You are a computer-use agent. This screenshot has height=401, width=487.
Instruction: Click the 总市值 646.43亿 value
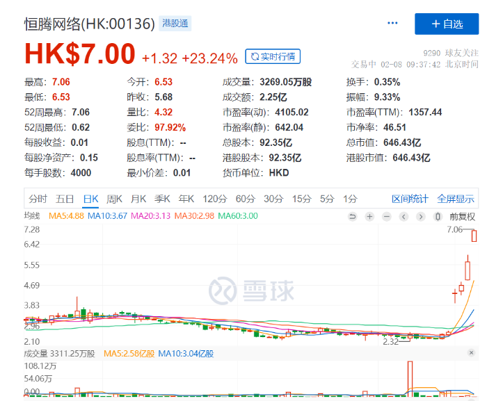[x=402, y=142]
